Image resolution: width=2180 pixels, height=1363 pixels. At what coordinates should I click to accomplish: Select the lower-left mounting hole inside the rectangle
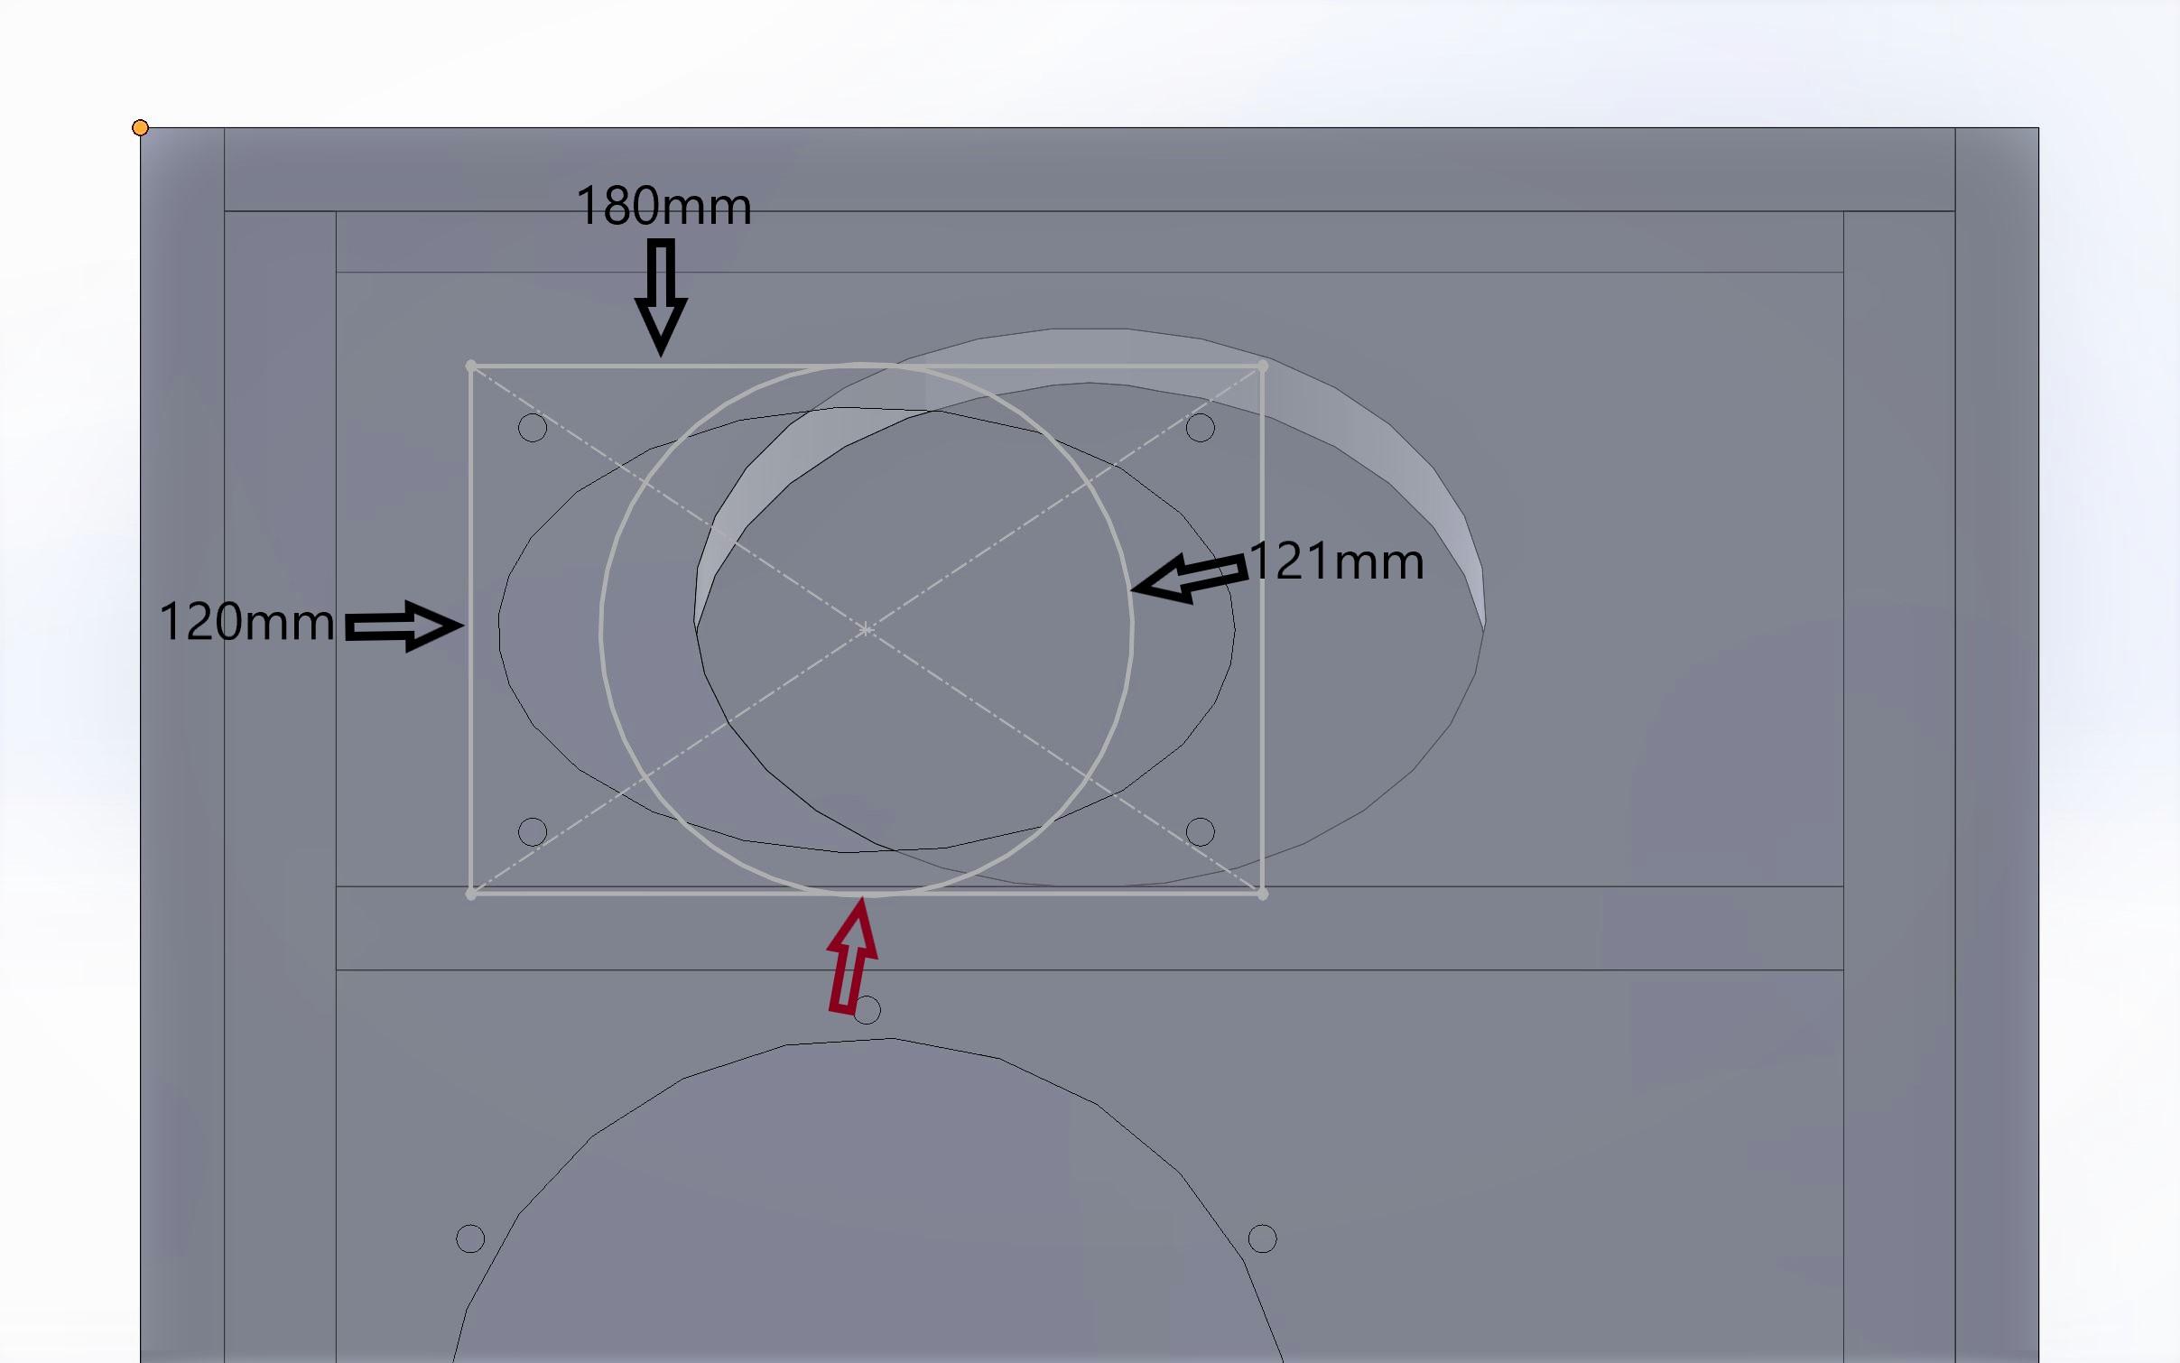click(x=533, y=831)
